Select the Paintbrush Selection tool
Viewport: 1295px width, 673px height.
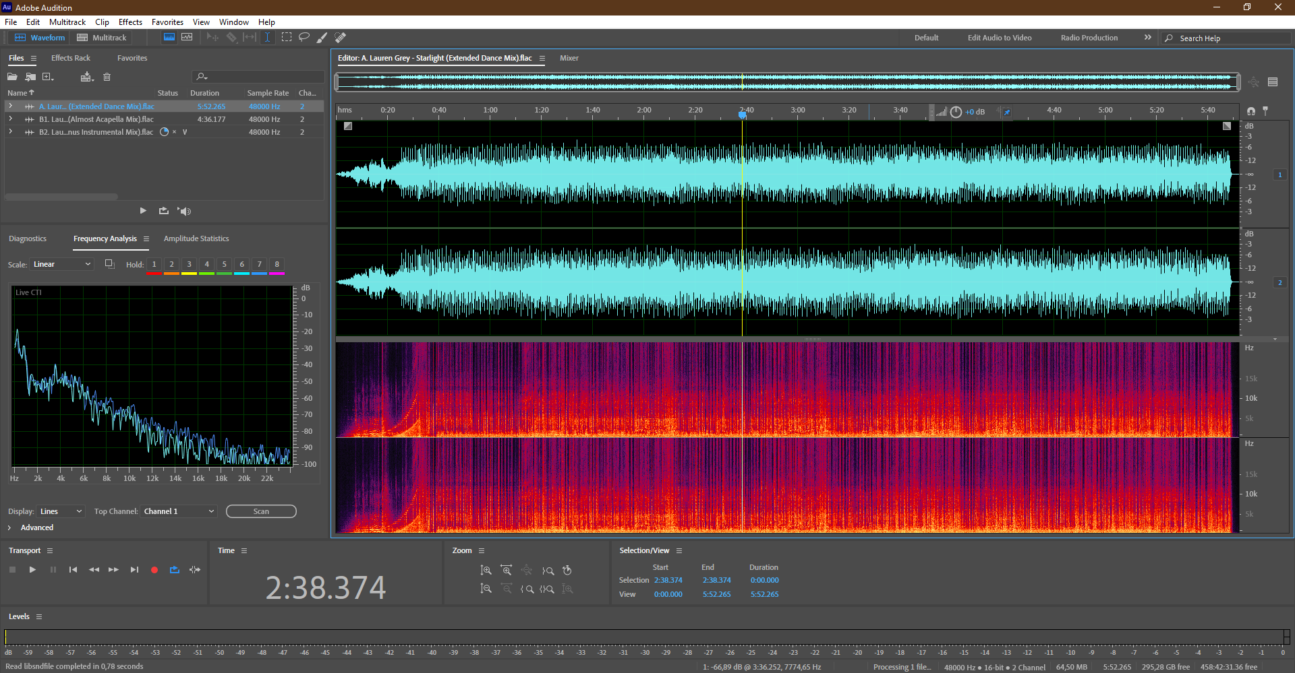(x=322, y=38)
